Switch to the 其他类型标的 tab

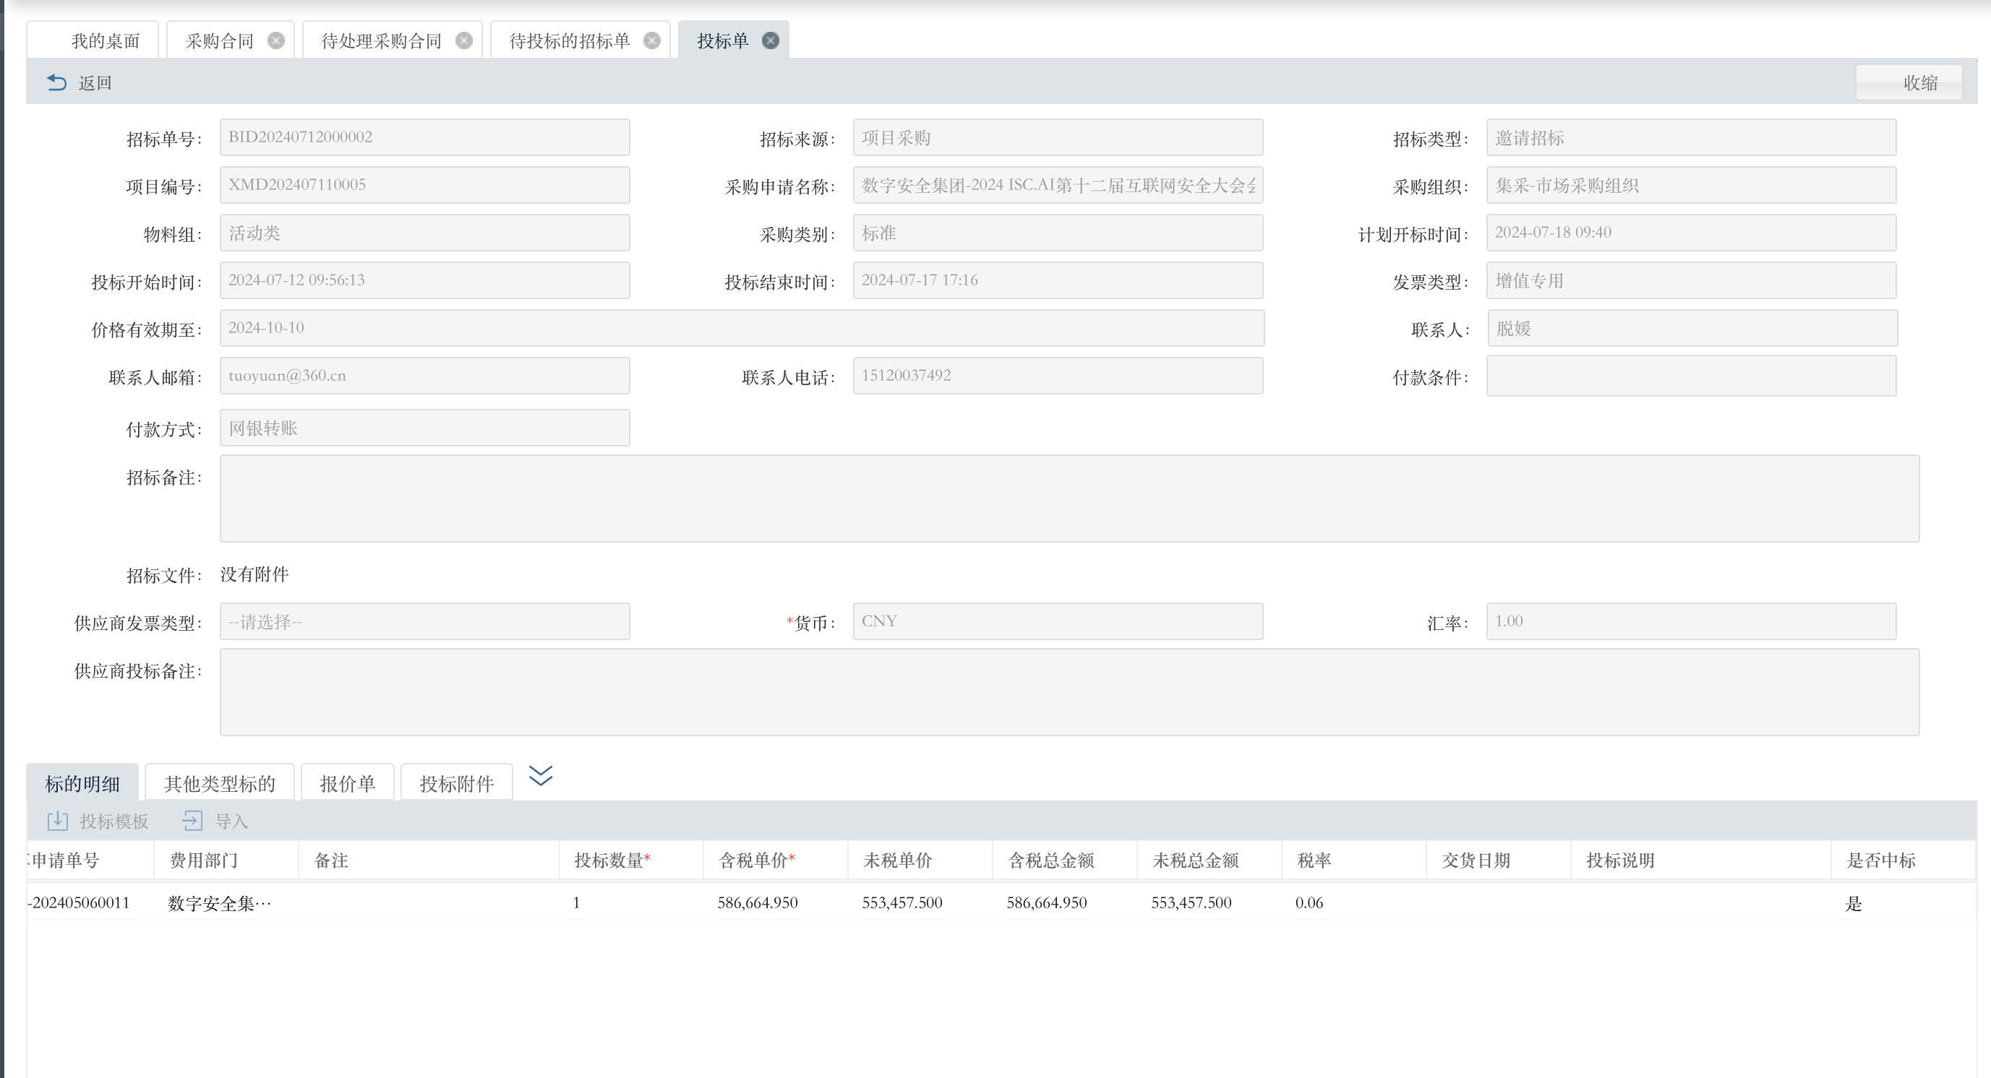click(220, 784)
